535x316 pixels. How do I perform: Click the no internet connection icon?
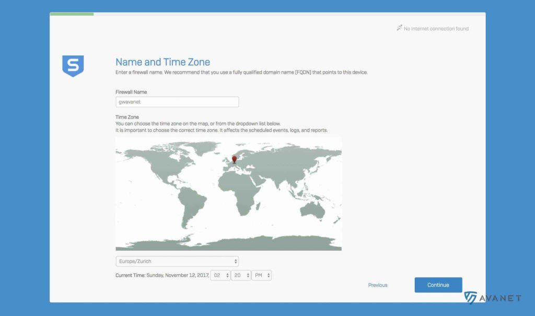point(399,28)
